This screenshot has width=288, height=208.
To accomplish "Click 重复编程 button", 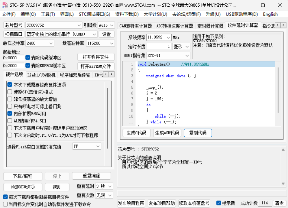I will [91, 176].
